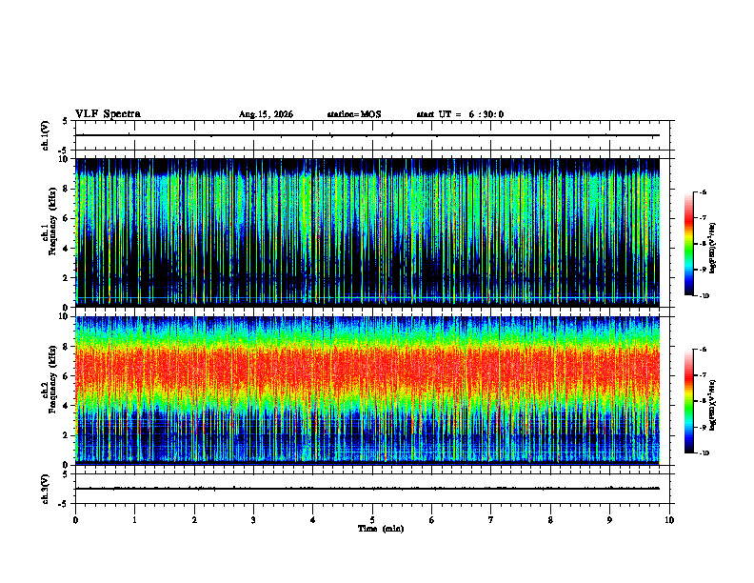Click the "2" kHz tick of ch.2 frequency axis

click(67, 435)
